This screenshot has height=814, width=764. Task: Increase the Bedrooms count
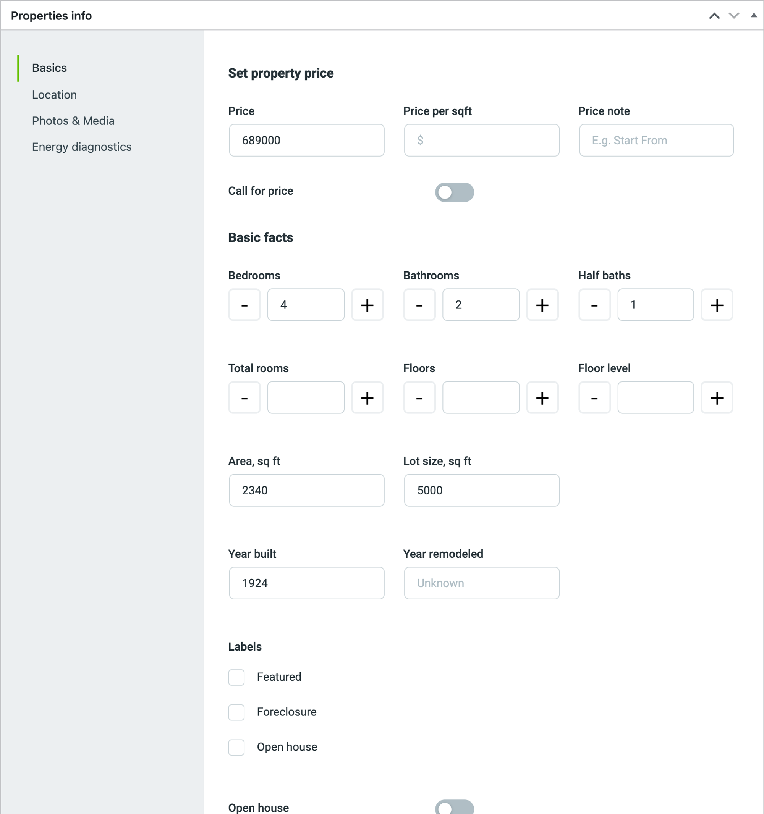point(367,305)
